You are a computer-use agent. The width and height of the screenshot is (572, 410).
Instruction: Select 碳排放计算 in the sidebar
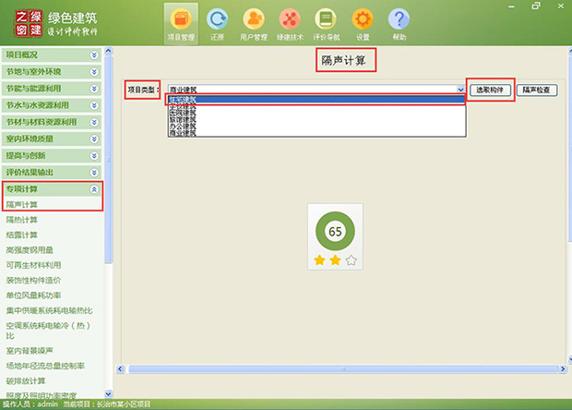click(x=26, y=381)
